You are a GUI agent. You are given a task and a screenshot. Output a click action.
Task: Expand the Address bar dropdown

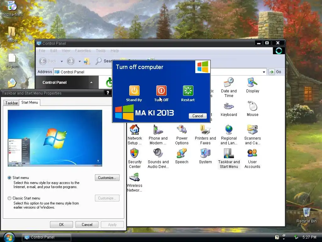click(264, 72)
